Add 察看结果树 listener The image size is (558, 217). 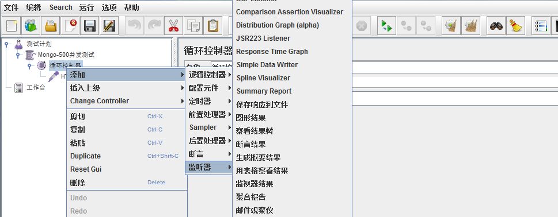click(x=292, y=131)
